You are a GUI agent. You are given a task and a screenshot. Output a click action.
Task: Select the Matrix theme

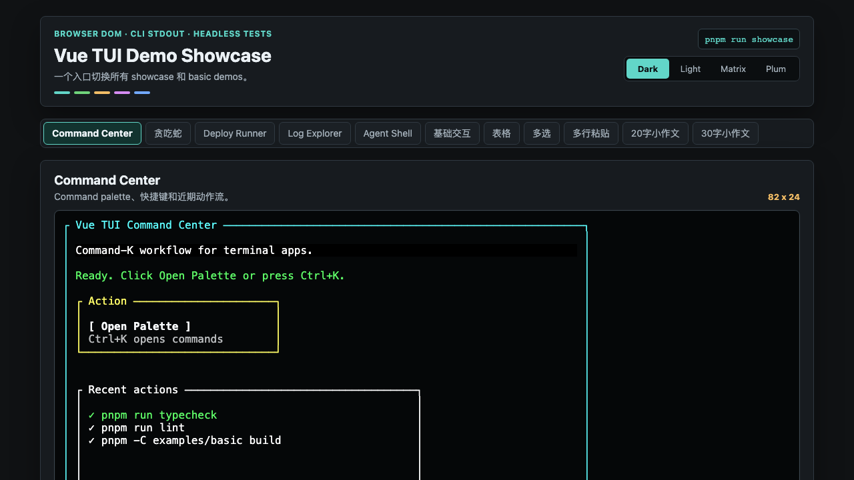click(733, 69)
